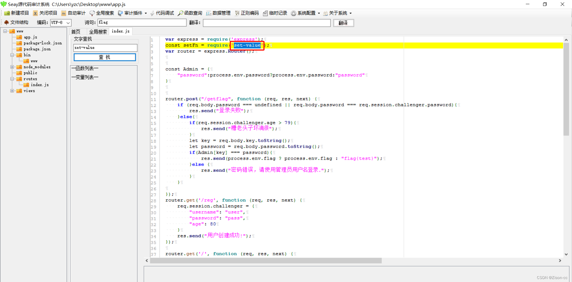Switch to the 全局搜索 tab
572x282 pixels.
[98, 31]
